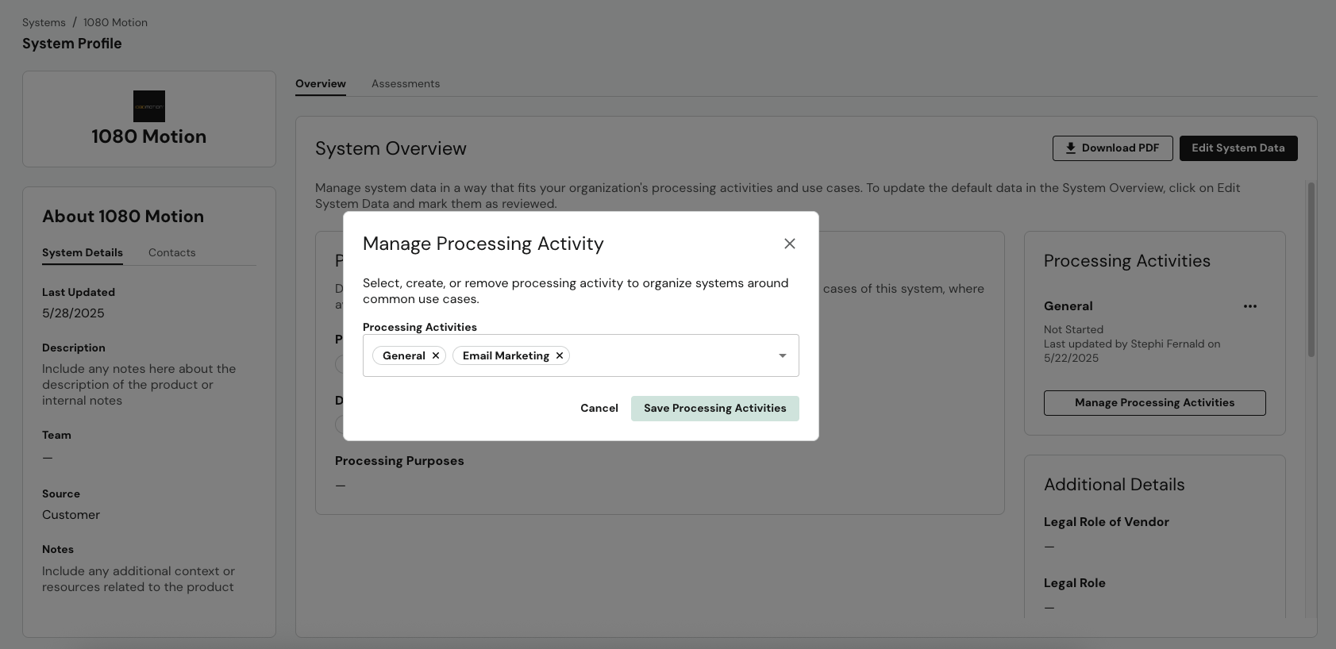This screenshot has width=1336, height=649.
Task: Click the General chip label
Action: [404, 355]
